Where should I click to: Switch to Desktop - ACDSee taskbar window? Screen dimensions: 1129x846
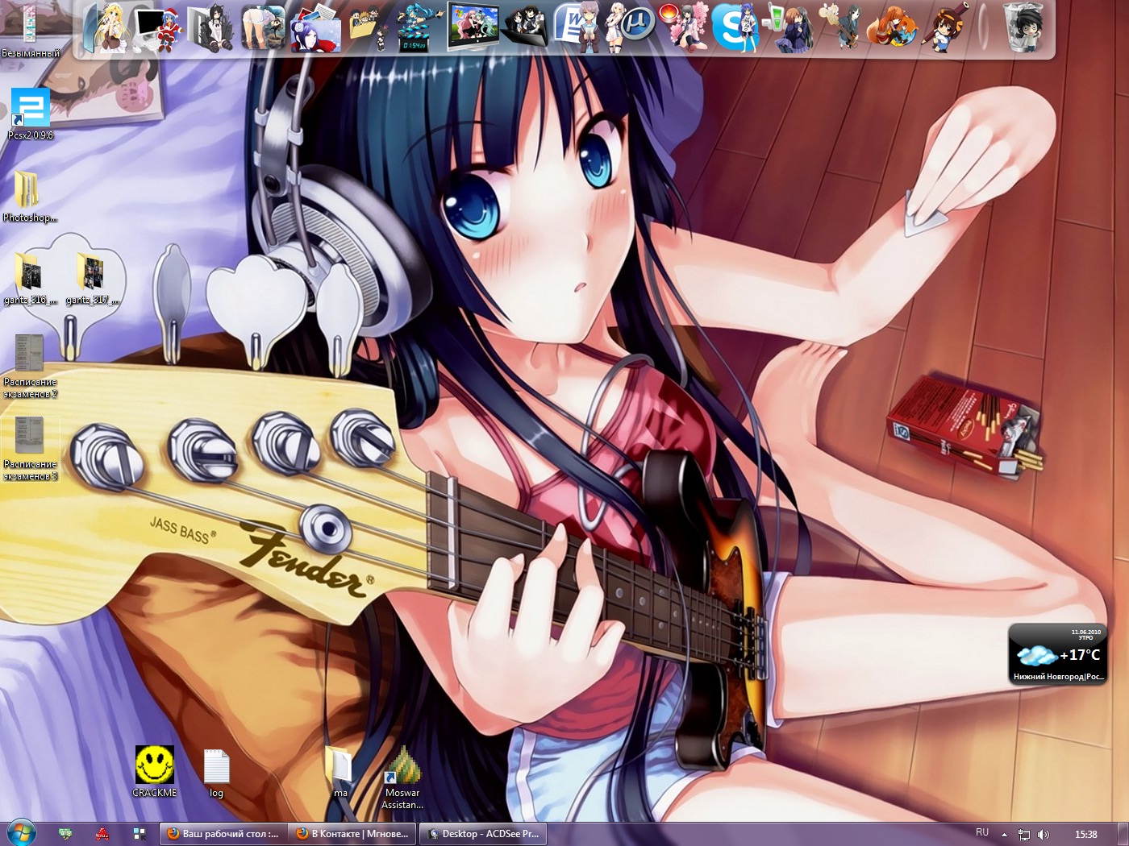[x=483, y=834]
